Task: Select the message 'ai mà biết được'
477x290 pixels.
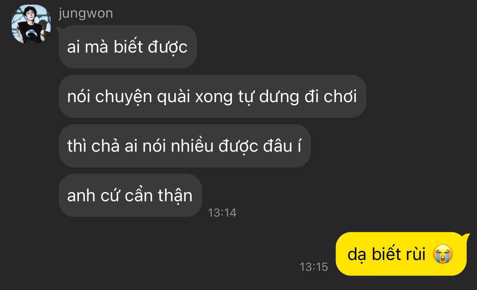Action: coord(128,47)
